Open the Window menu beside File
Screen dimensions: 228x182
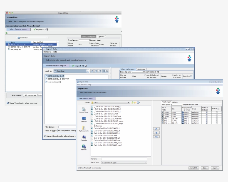point(84,84)
